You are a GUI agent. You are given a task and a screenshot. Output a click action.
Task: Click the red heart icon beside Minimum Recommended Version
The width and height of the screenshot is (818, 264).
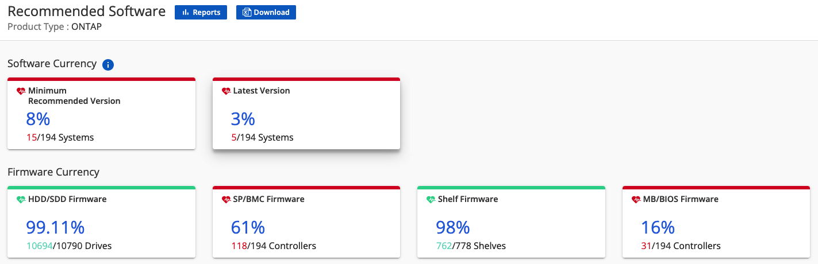coord(21,91)
